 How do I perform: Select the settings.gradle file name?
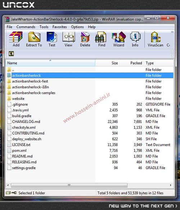pos(24,168)
